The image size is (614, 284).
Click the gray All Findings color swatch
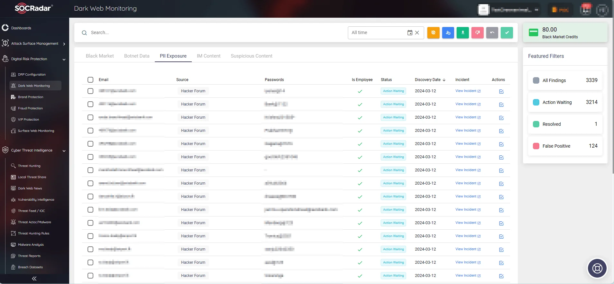(536, 80)
